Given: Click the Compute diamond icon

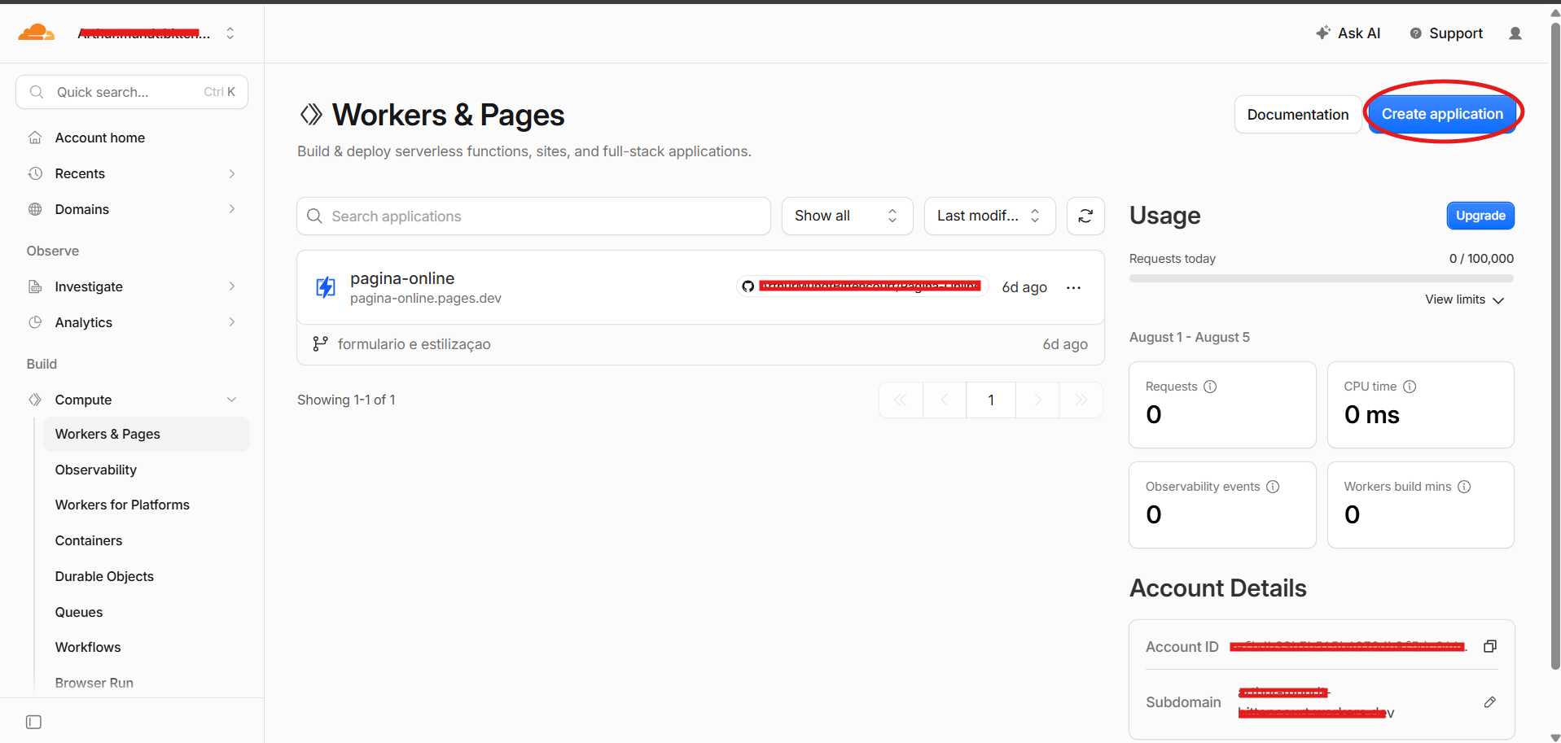Looking at the screenshot, I should click(35, 400).
